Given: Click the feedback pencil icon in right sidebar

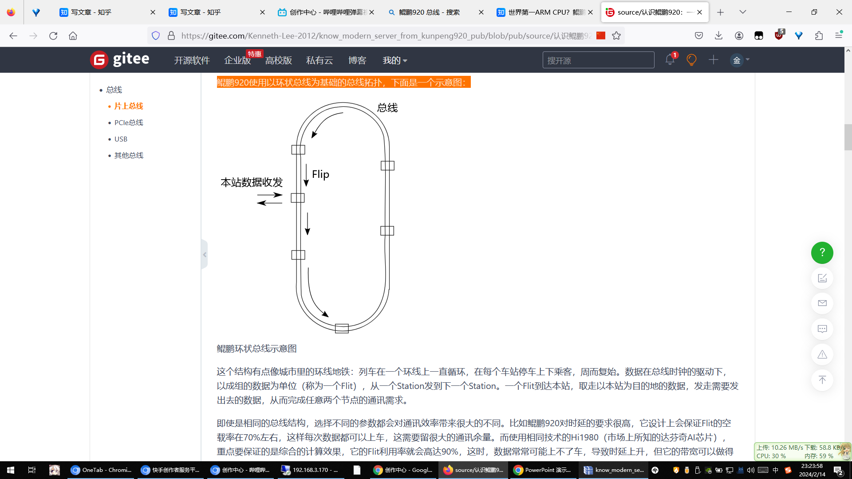Looking at the screenshot, I should point(822,278).
